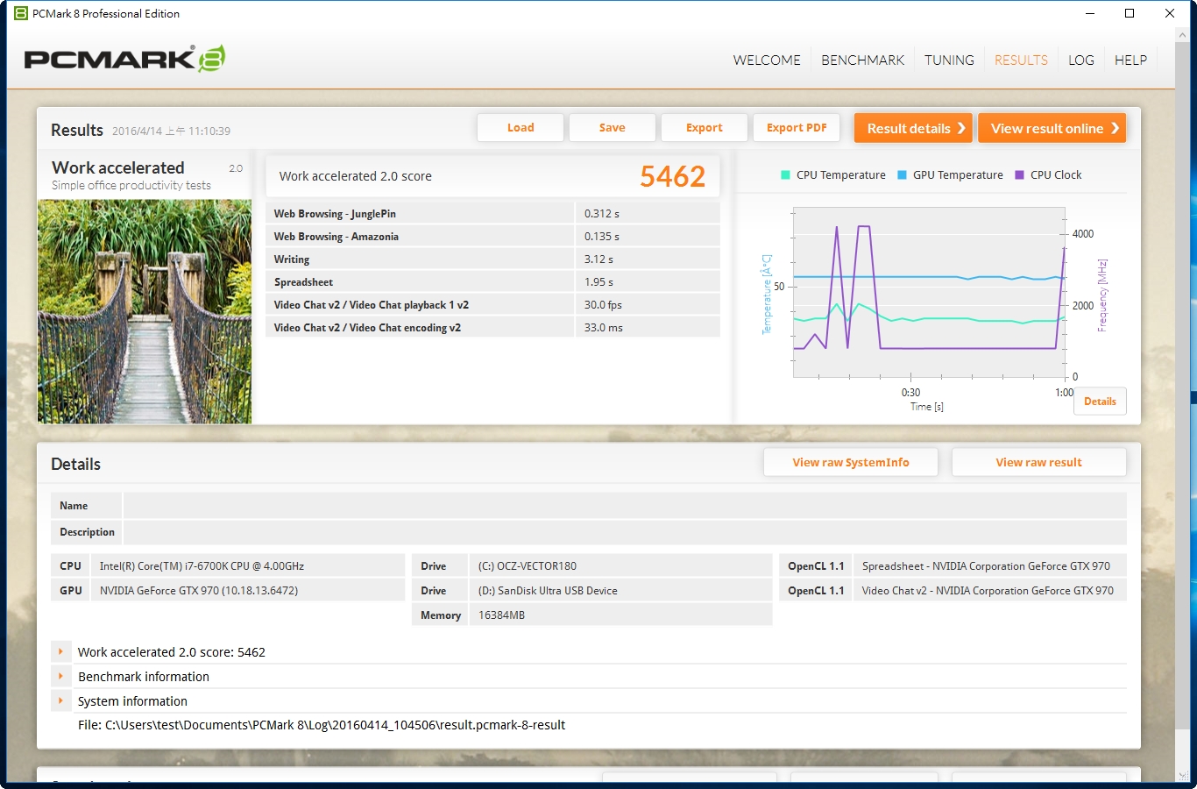Click the GPU Temperature legend swatch

[x=902, y=175]
